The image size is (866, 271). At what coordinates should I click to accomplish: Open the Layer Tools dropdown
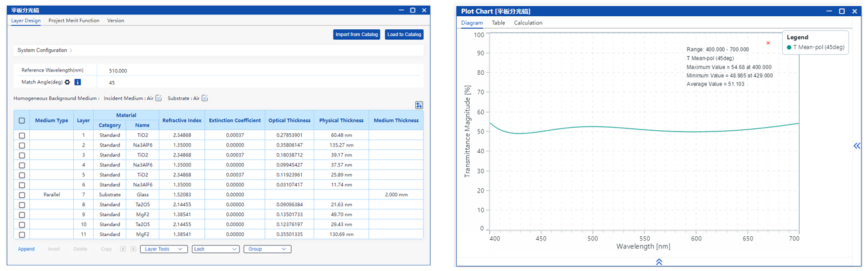(164, 249)
